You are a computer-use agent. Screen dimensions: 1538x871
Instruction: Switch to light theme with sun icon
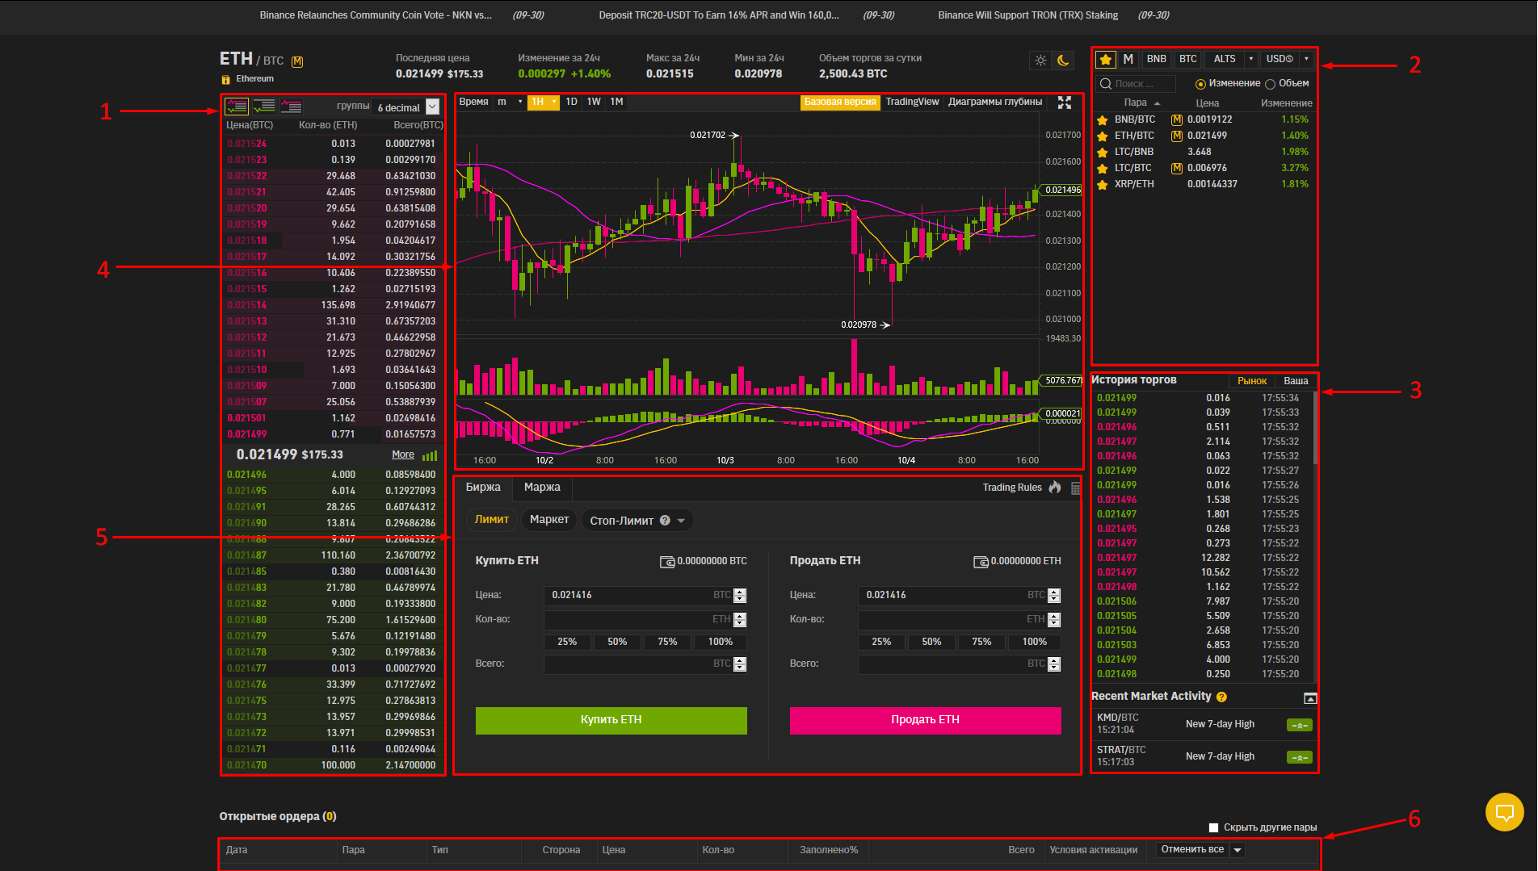point(1040,61)
